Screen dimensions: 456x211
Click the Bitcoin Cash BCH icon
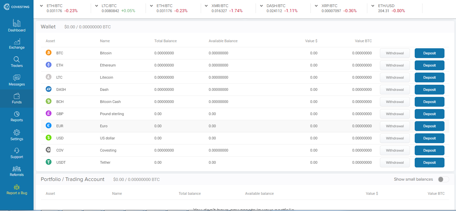point(48,101)
